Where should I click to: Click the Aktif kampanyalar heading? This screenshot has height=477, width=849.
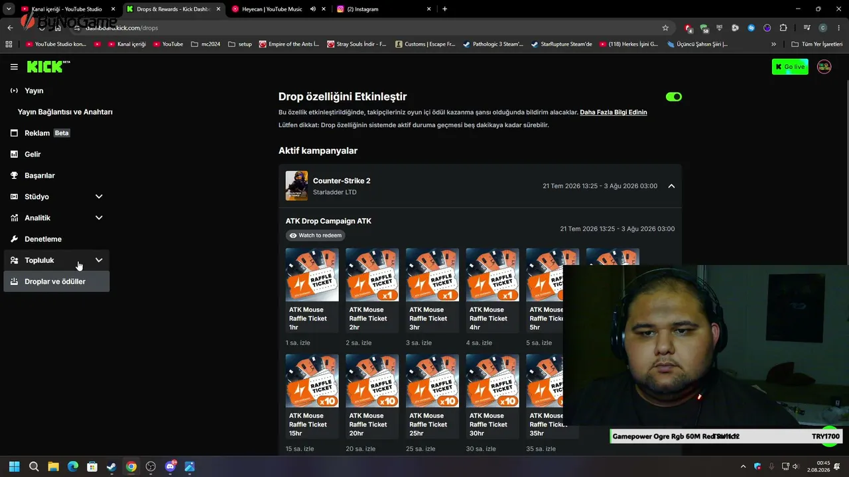(x=318, y=150)
